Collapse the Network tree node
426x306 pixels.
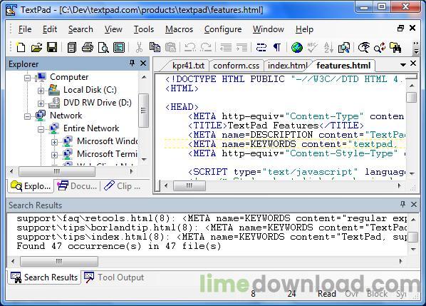coord(28,116)
